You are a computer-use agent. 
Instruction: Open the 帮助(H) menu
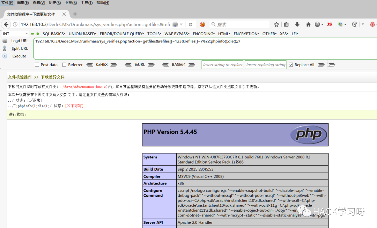(103, 3)
